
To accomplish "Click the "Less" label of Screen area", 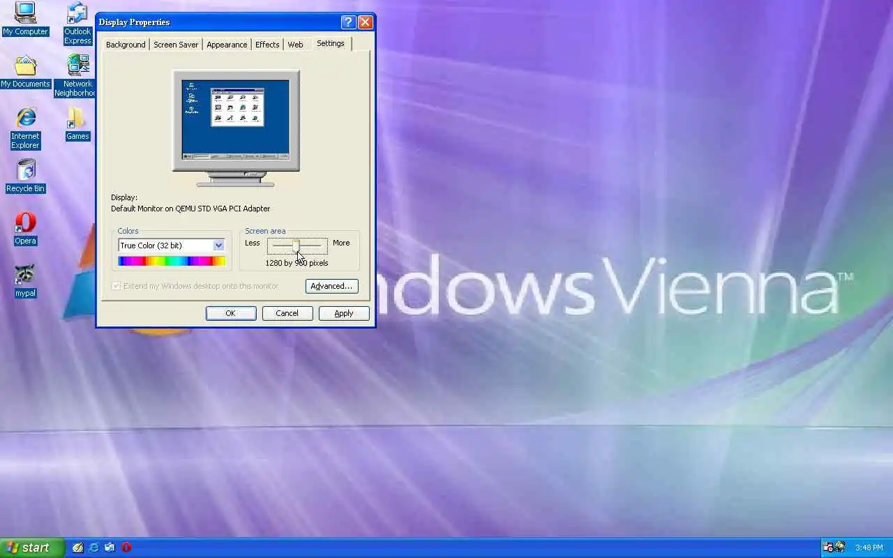I will 253,243.
